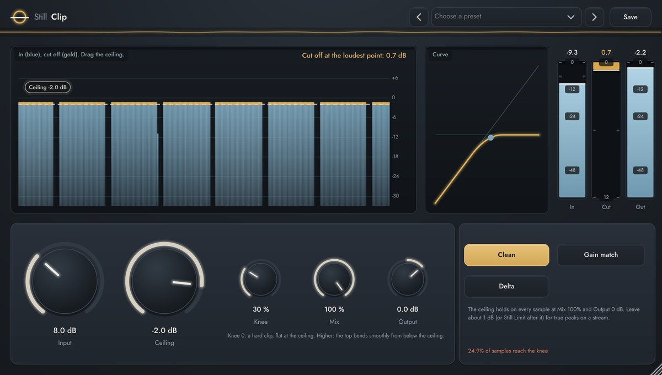The image size is (662, 375).
Task: Click the 8.0 dB Input value
Action: [65, 330]
